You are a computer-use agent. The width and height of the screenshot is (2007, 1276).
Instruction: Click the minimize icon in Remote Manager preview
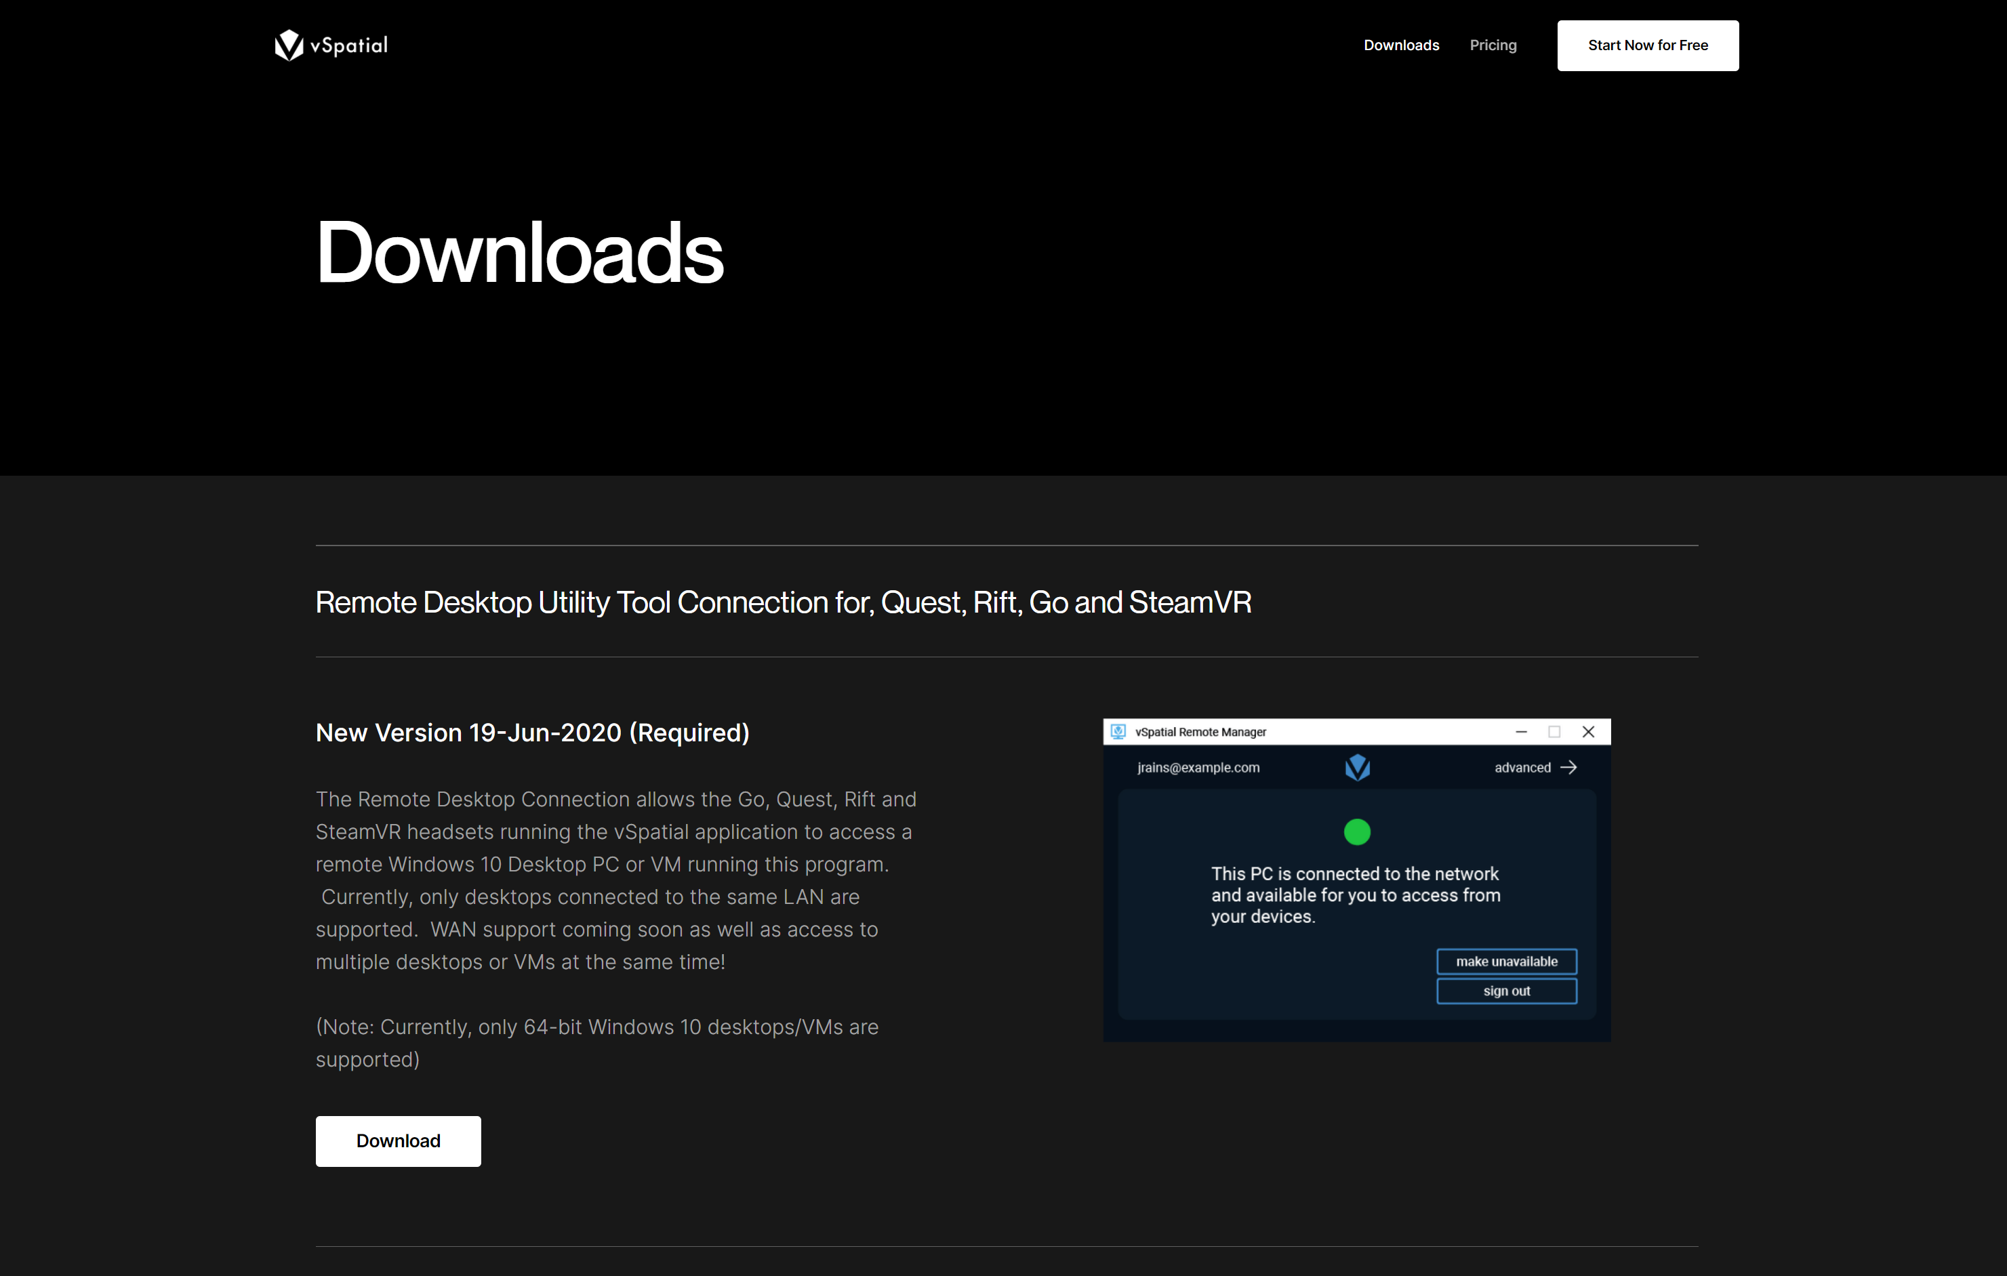(x=1520, y=731)
